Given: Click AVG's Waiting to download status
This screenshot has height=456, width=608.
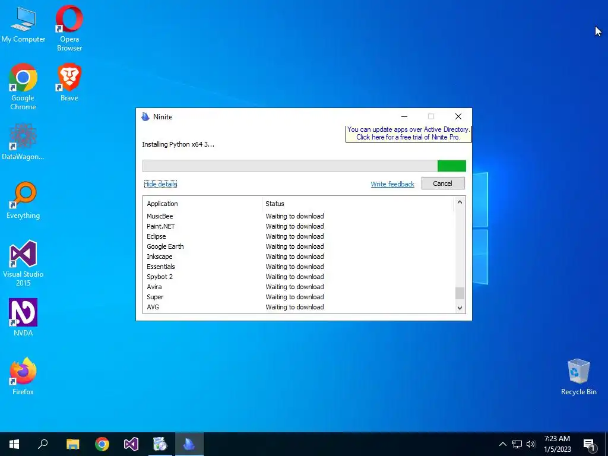Looking at the screenshot, I should pos(294,307).
